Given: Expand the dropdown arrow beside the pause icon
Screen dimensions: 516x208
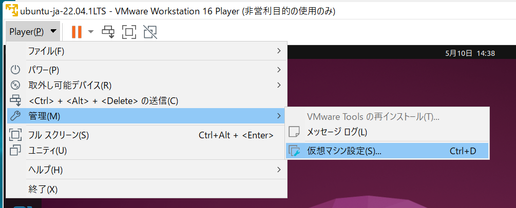Looking at the screenshot, I should (x=91, y=32).
